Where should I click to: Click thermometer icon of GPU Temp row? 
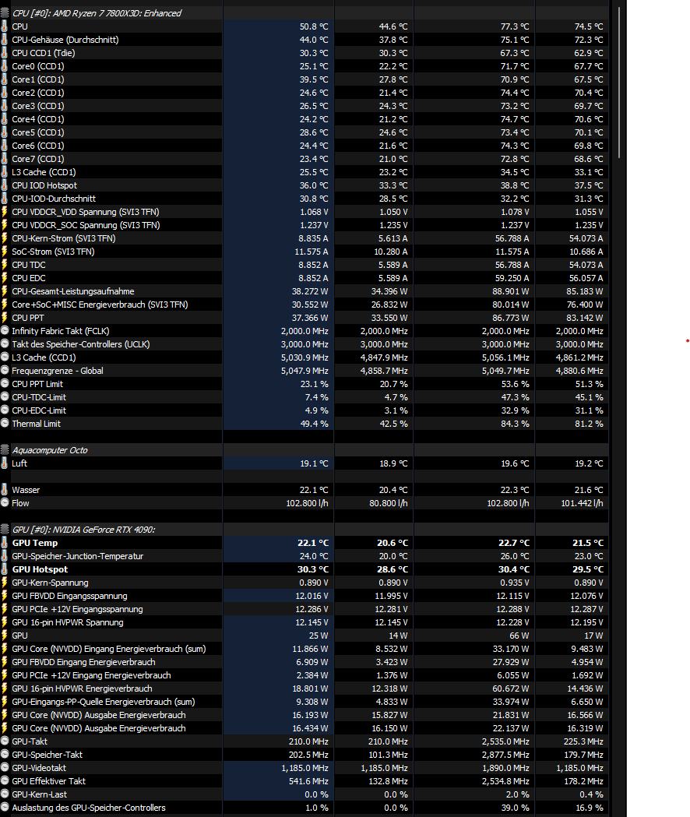(x=5, y=542)
